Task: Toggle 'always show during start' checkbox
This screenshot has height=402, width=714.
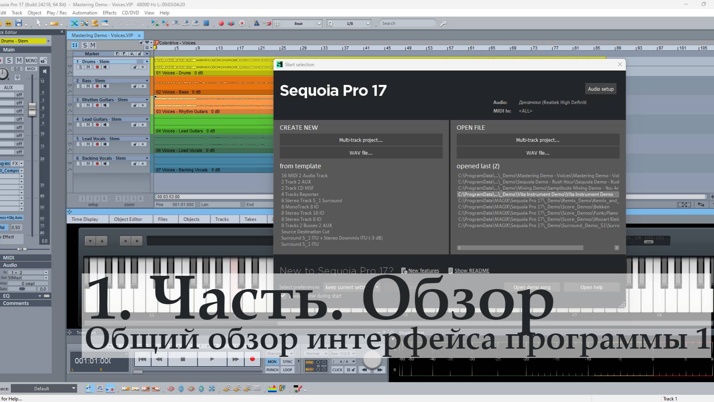Action: click(283, 296)
